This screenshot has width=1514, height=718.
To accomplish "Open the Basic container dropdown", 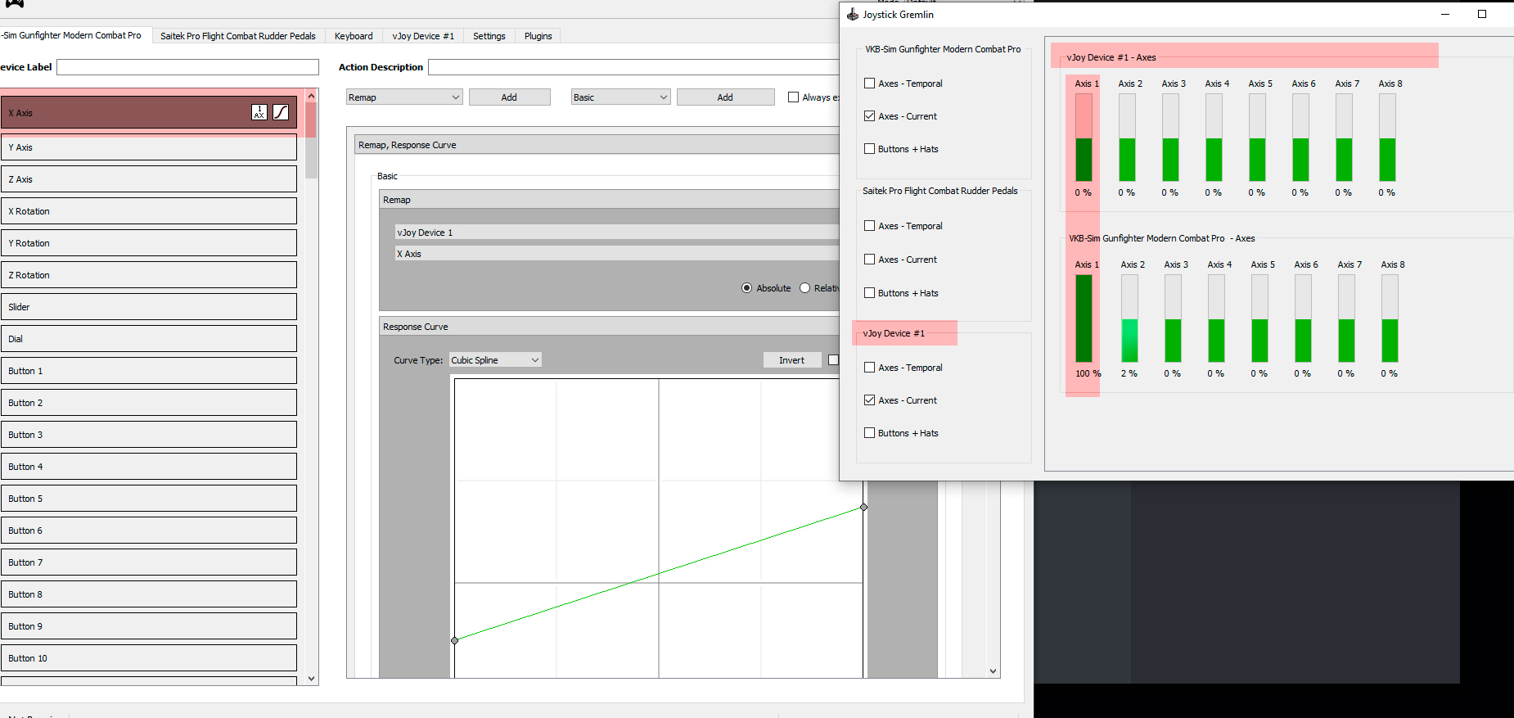I will (x=621, y=97).
